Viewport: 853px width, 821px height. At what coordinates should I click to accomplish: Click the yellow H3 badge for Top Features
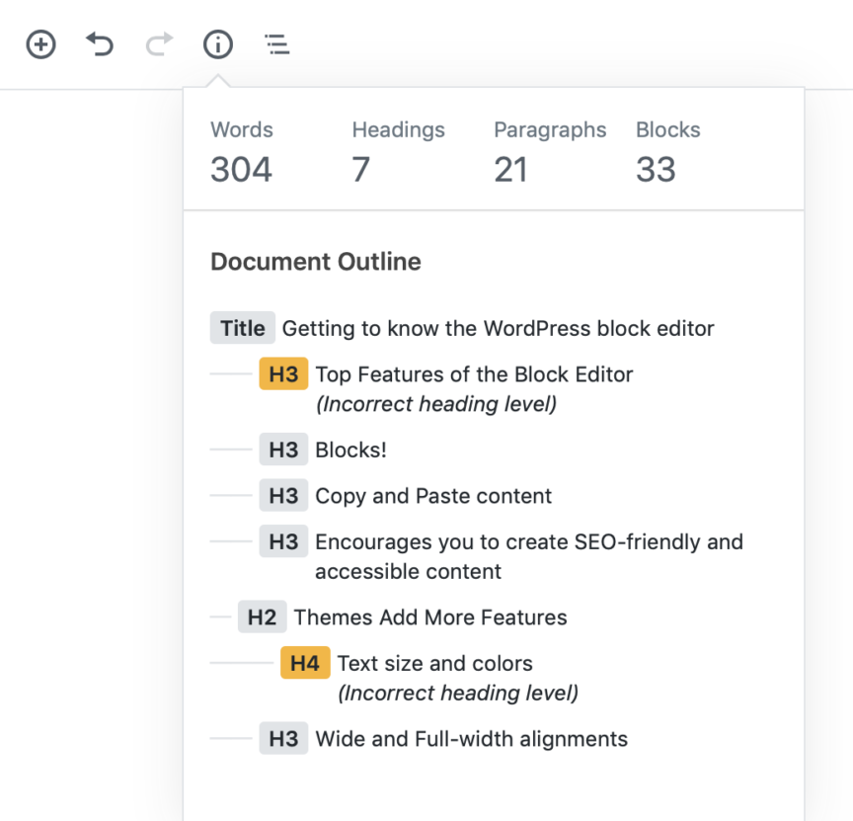pos(283,374)
